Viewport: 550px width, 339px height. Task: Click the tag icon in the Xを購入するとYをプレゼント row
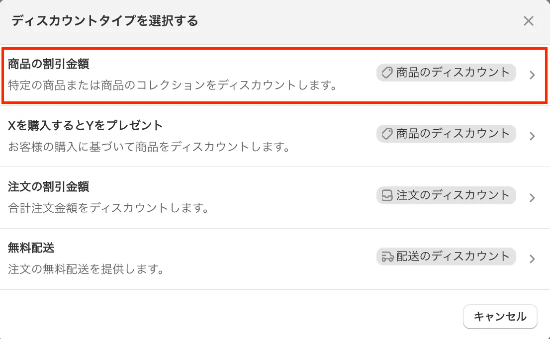(x=387, y=134)
